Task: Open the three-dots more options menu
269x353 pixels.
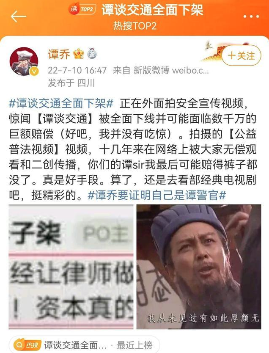Action: [x=251, y=17]
